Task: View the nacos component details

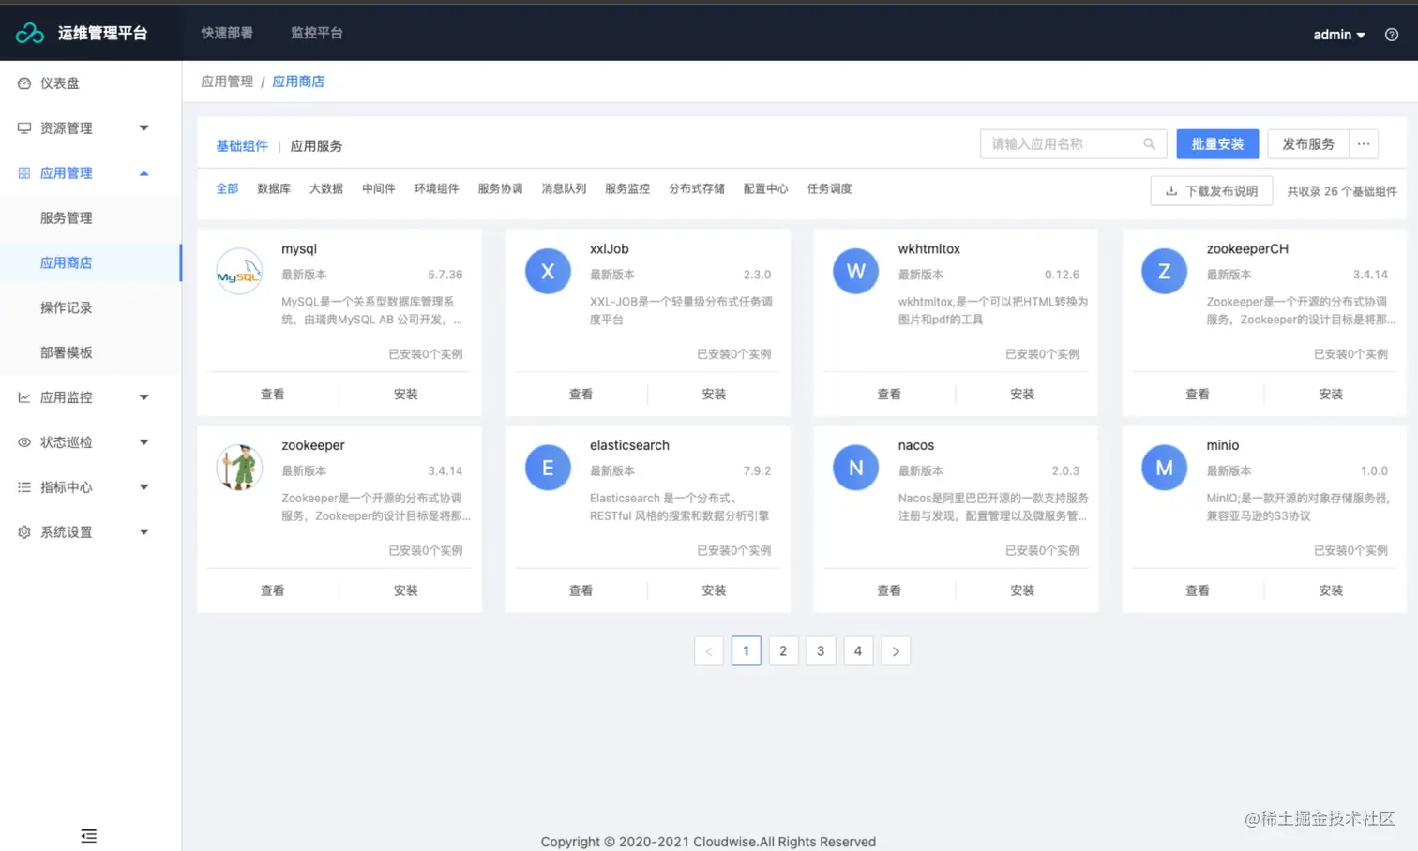Action: (889, 590)
